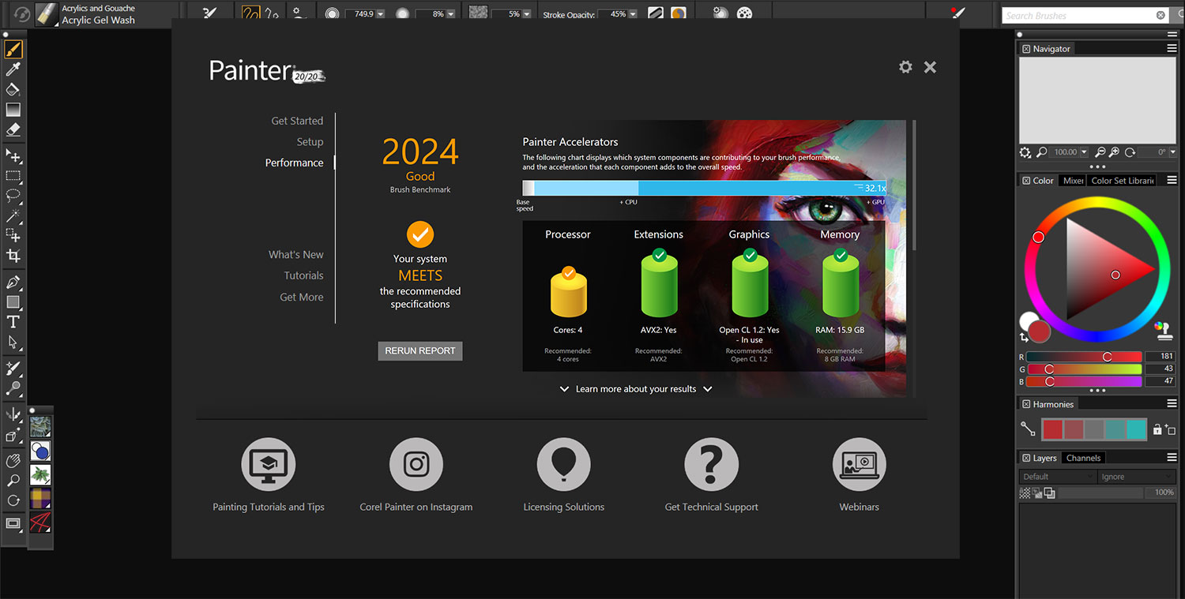Open Painting Tutorials and Tips
1185x599 pixels.
point(269,465)
